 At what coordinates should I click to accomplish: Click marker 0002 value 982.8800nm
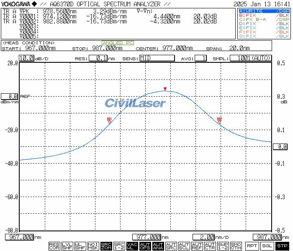click(x=59, y=21)
